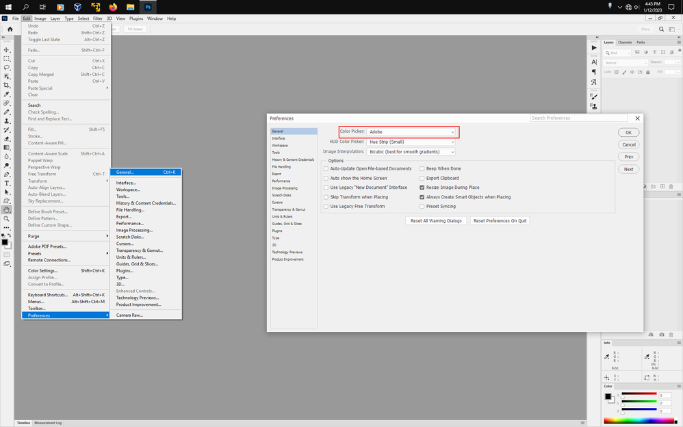The height and width of the screenshot is (427, 683).
Task: Select the Path Selection tool
Action: 7,192
